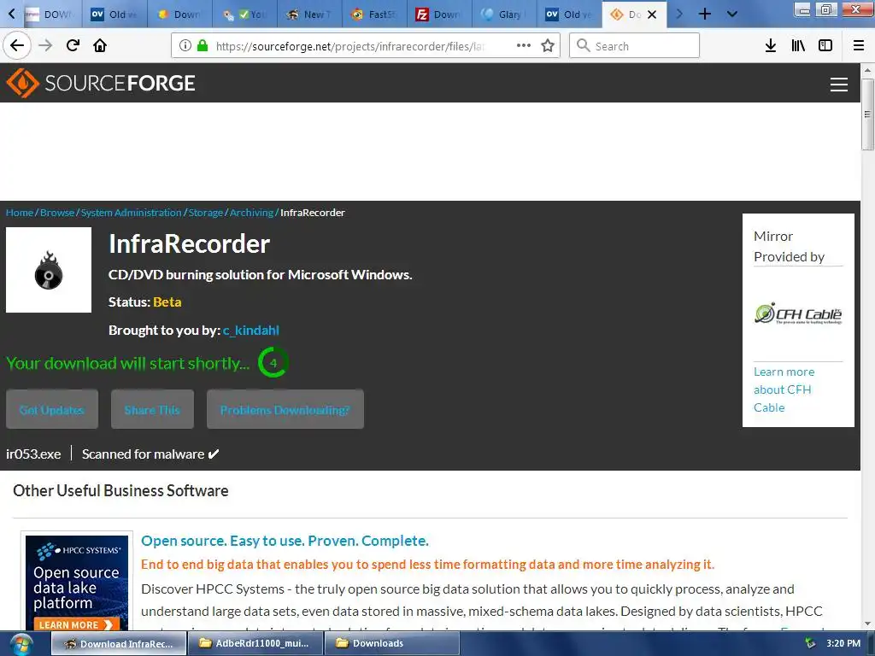Open the browser home page icon
Viewport: 875px width, 656px height.
(100, 45)
